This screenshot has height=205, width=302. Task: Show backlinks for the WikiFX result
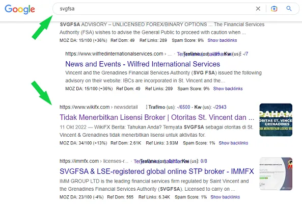[233, 143]
